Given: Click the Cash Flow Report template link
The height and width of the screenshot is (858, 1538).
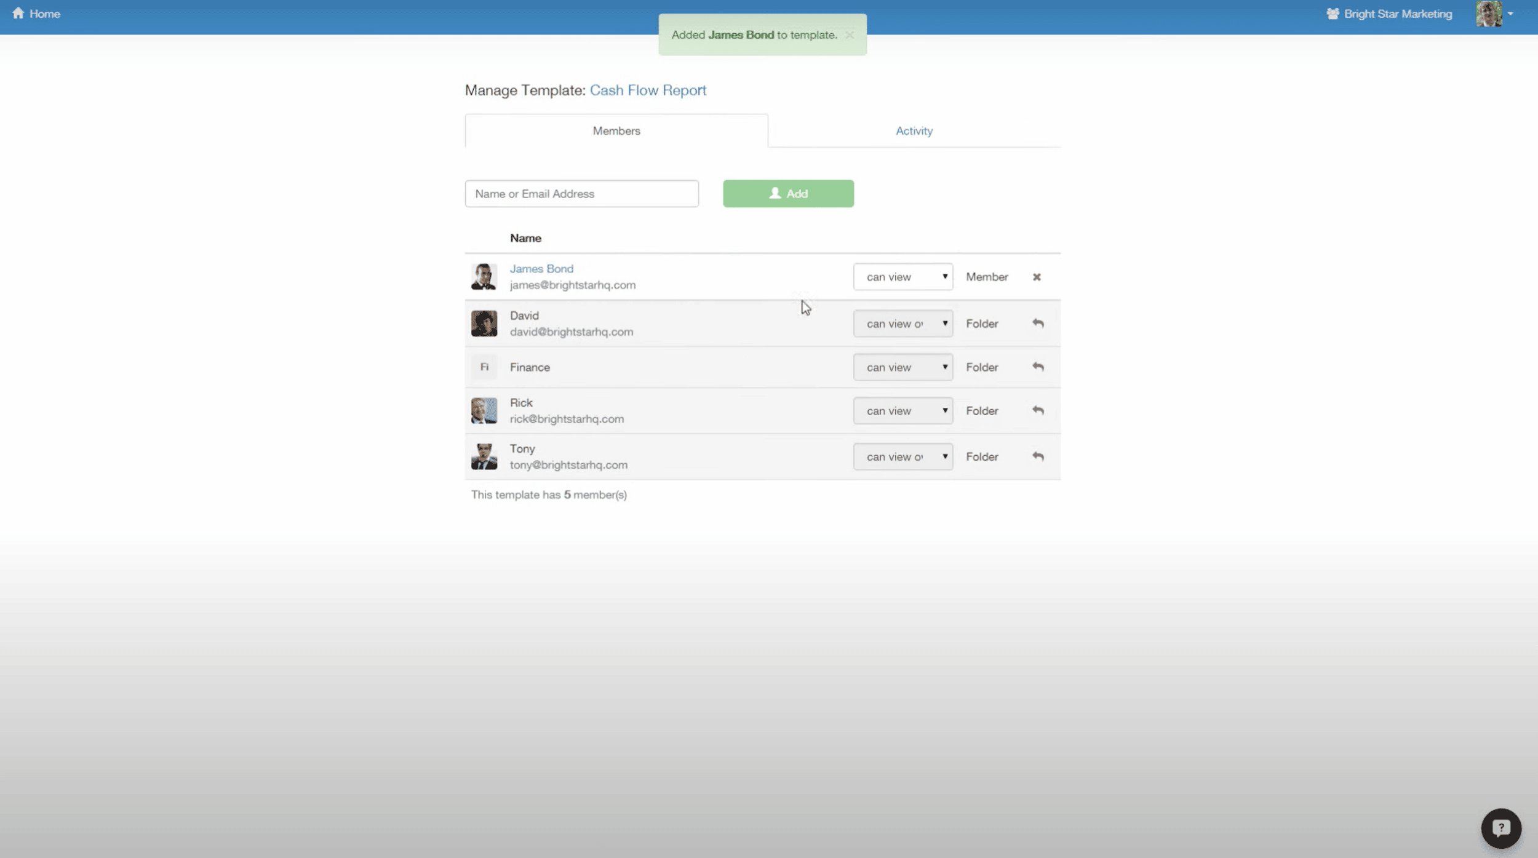Looking at the screenshot, I should (x=648, y=90).
